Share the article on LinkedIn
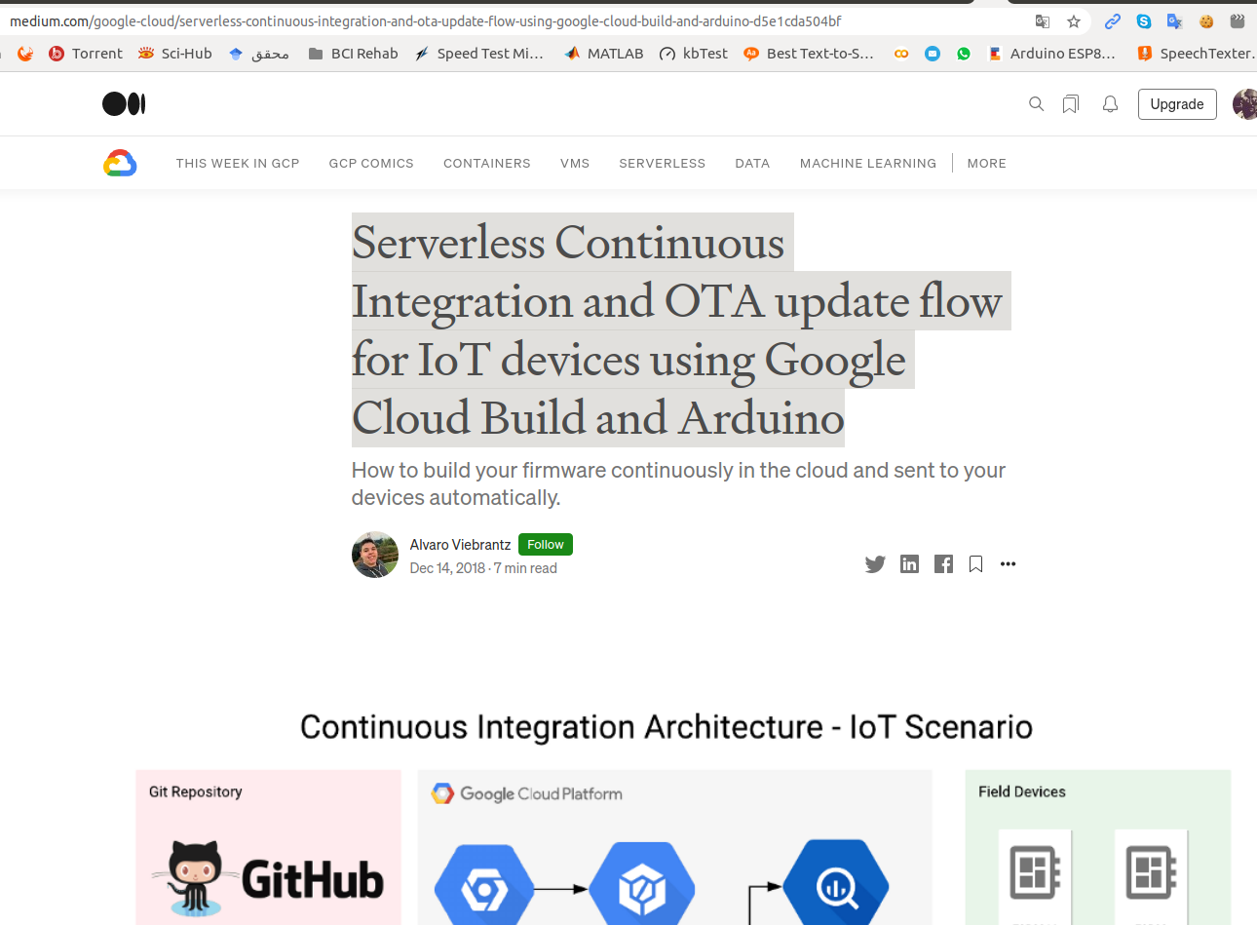Viewport: 1257px width, 925px height. pyautogui.click(x=909, y=564)
